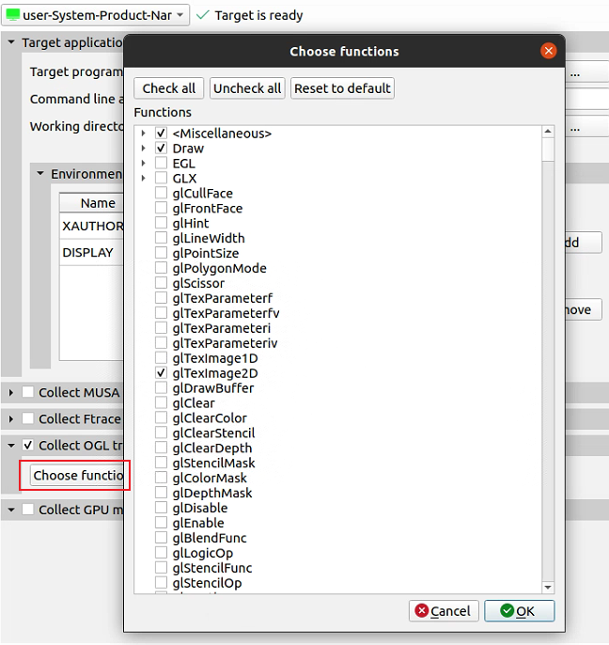Screen dimensions: 609x645
Task: Enable the Collect Ftrace checkbox
Action: [x=28, y=418]
